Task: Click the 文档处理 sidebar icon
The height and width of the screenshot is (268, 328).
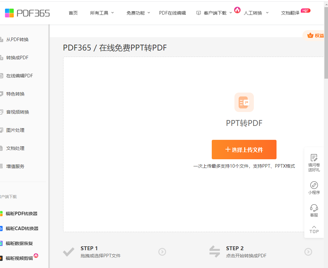Action: (1, 149)
